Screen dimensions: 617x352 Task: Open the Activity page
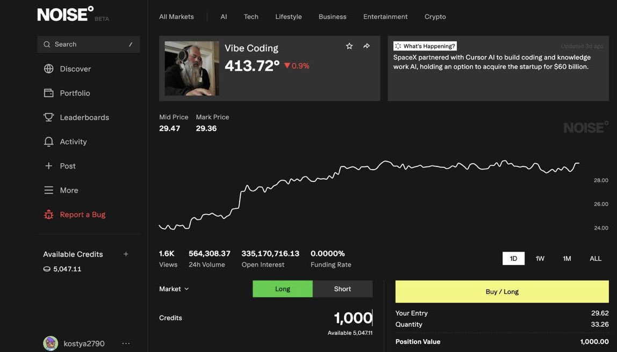point(73,142)
